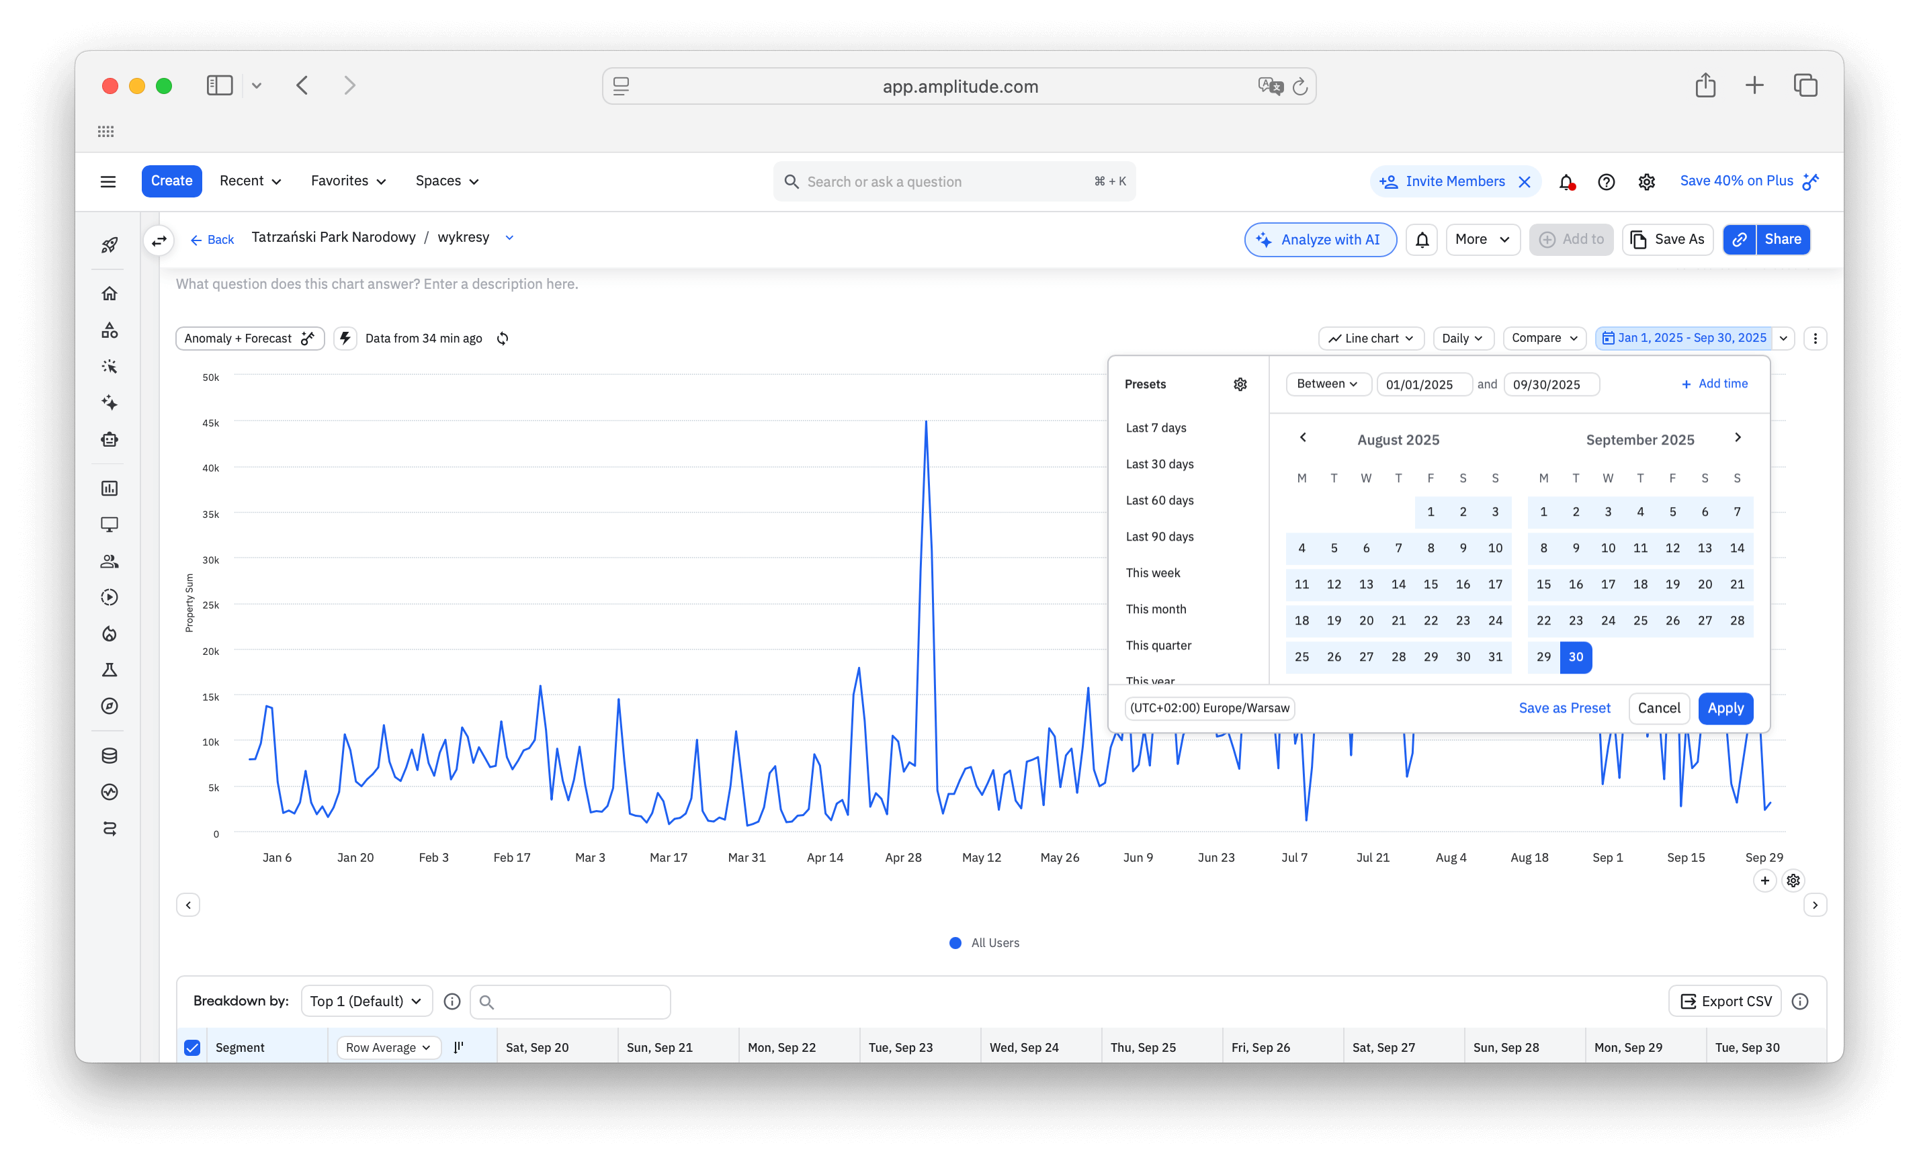Viewport: 1919px width, 1162px height.
Task: Click the Save as Preset link
Action: point(1564,708)
